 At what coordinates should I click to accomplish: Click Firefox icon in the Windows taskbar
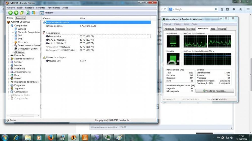(x=51, y=137)
